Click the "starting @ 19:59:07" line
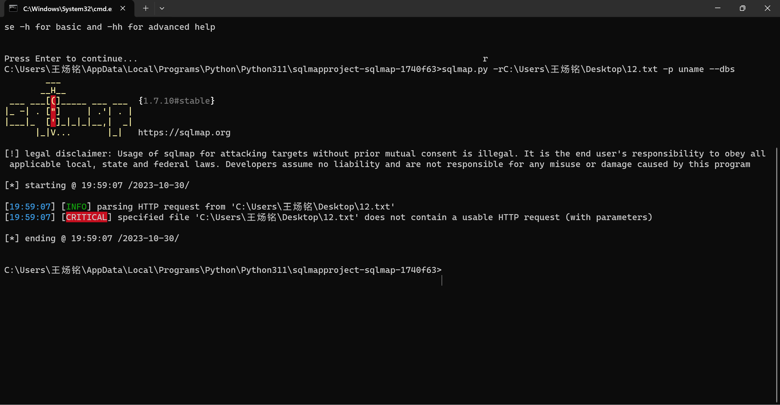Image resolution: width=780 pixels, height=405 pixels. (97, 185)
